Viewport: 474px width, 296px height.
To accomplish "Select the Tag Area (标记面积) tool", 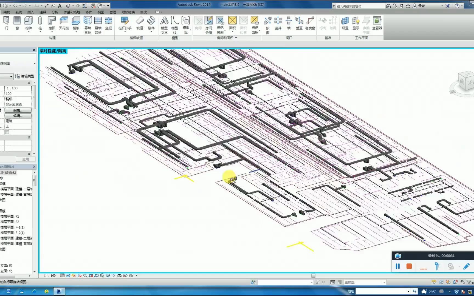I will click(255, 25).
